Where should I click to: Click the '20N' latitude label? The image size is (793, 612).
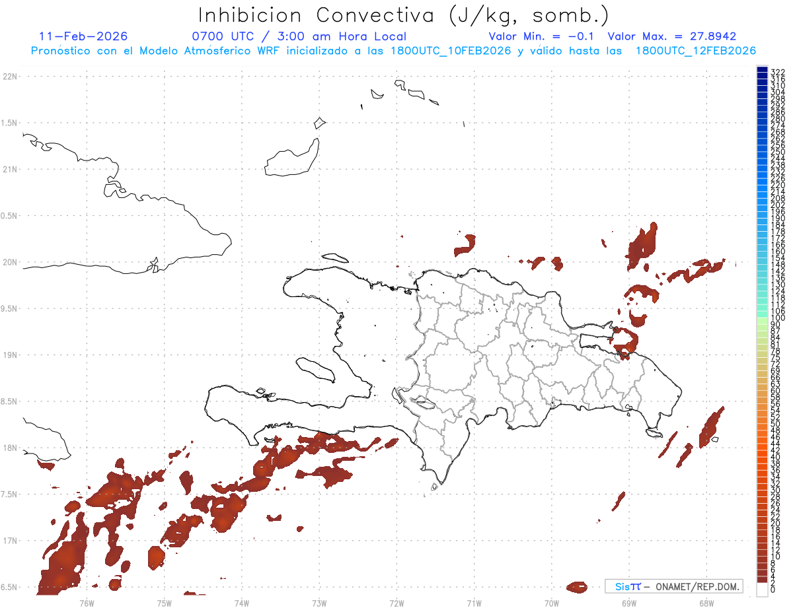pos(11,262)
